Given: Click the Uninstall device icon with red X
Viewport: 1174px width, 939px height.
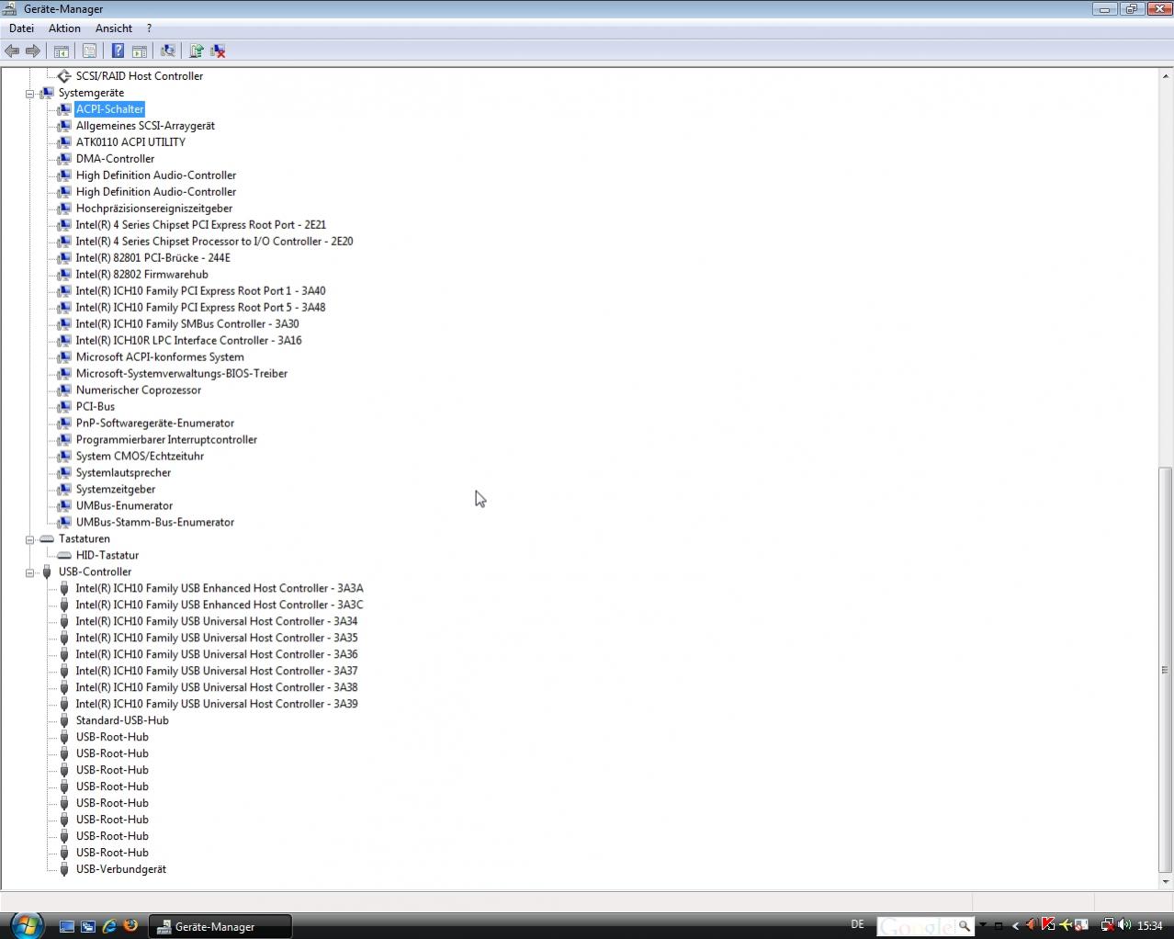Looking at the screenshot, I should 218,51.
